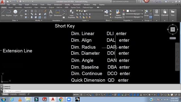Click the Dimension tool
181x102 pixels.
click(x=58, y=13)
